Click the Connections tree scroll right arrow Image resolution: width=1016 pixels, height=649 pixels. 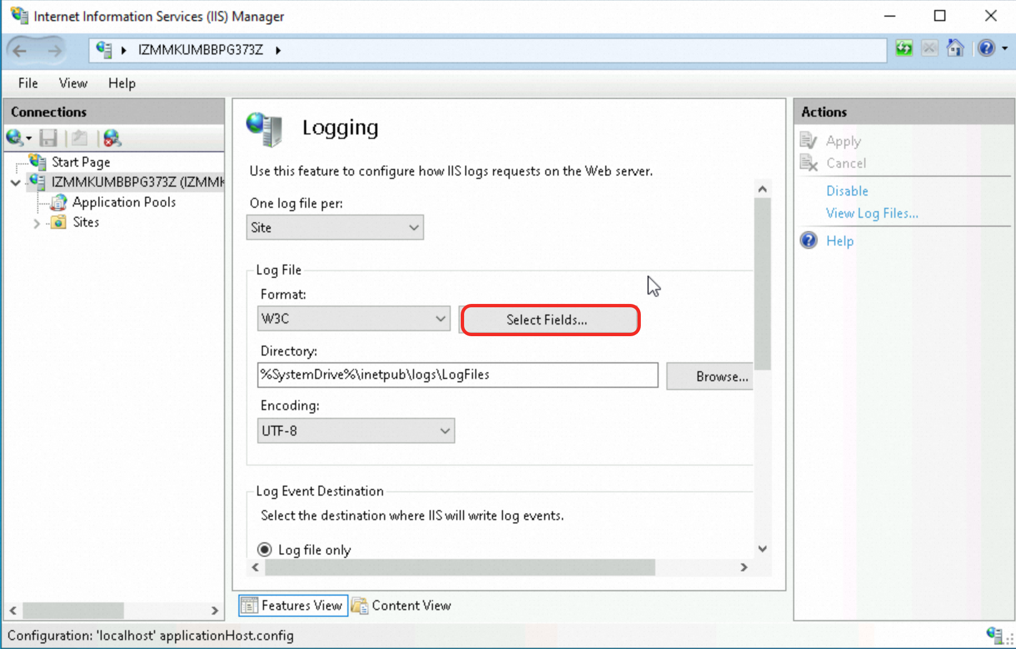tap(215, 611)
